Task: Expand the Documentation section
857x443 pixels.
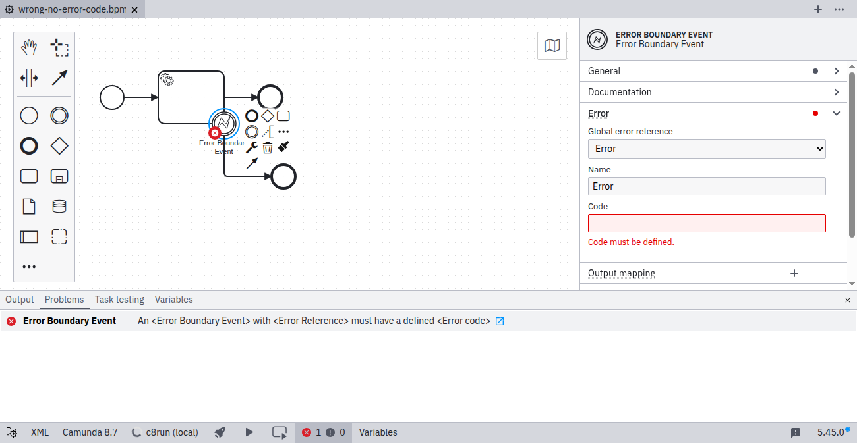Action: point(713,92)
